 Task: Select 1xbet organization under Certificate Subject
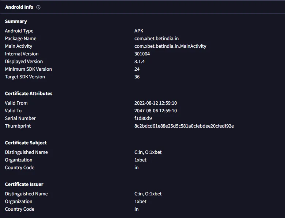tap(141, 160)
